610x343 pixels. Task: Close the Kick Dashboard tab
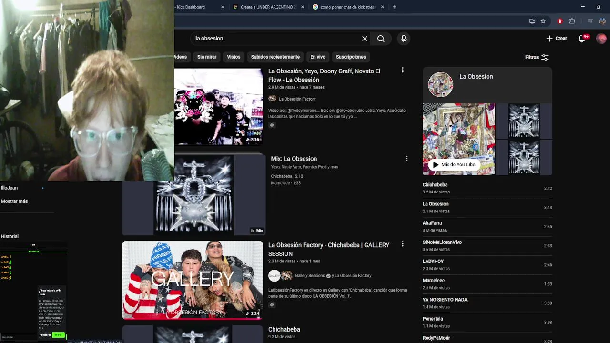[x=223, y=7]
